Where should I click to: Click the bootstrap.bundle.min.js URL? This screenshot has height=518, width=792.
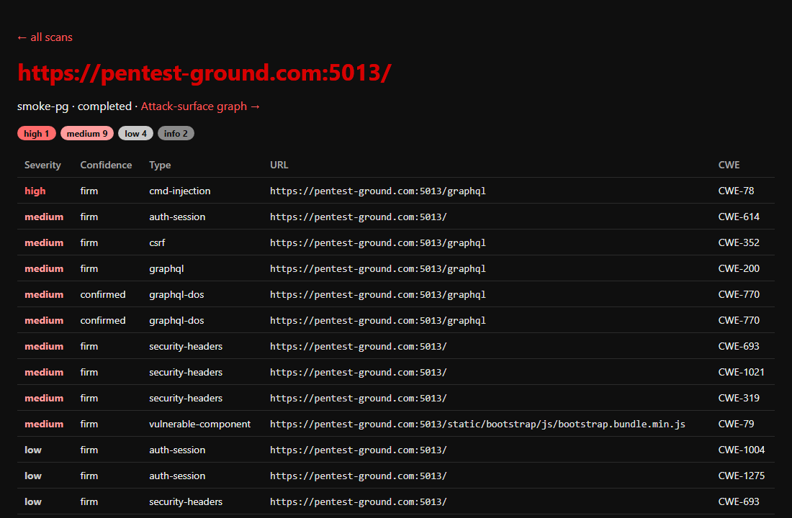477,424
